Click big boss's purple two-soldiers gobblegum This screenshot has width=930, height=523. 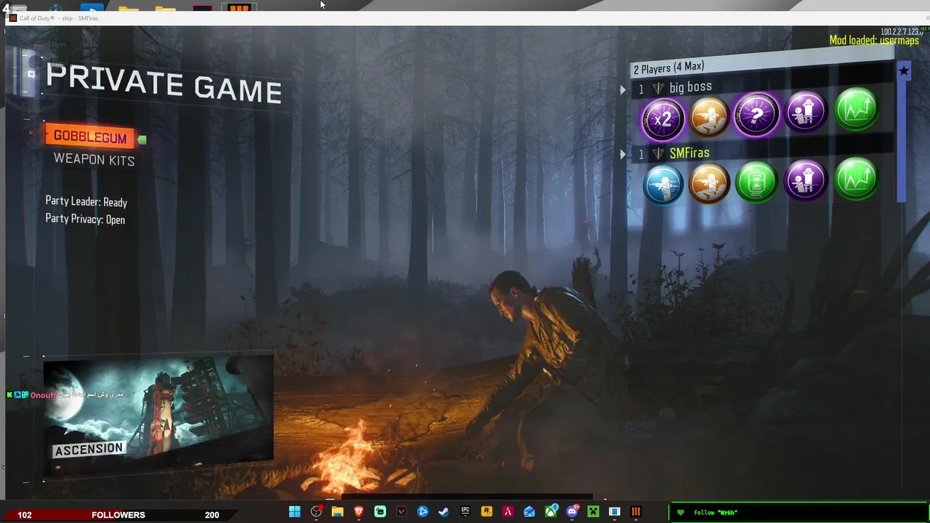pos(805,112)
